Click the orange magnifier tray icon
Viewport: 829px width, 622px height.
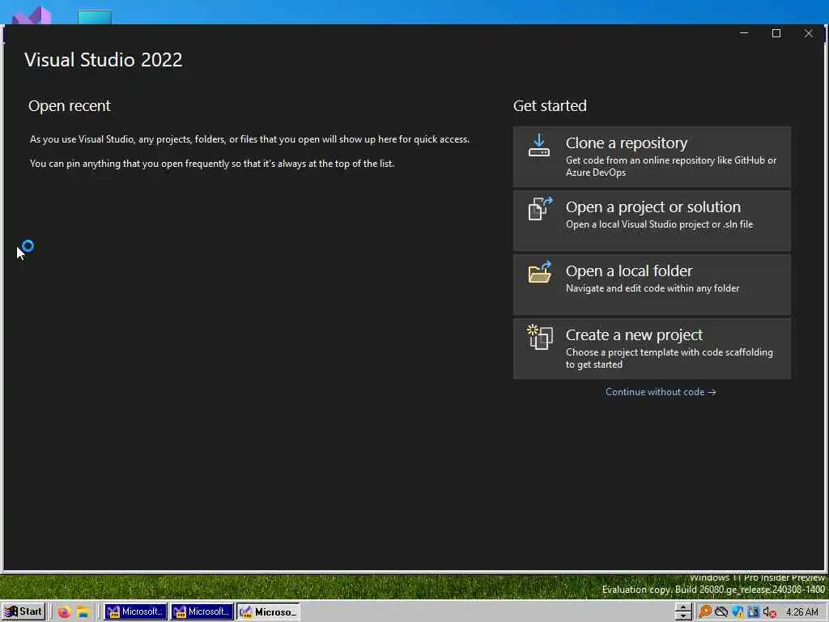(x=705, y=612)
